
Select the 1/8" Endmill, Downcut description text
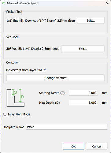pyautogui.click(x=41, y=21)
